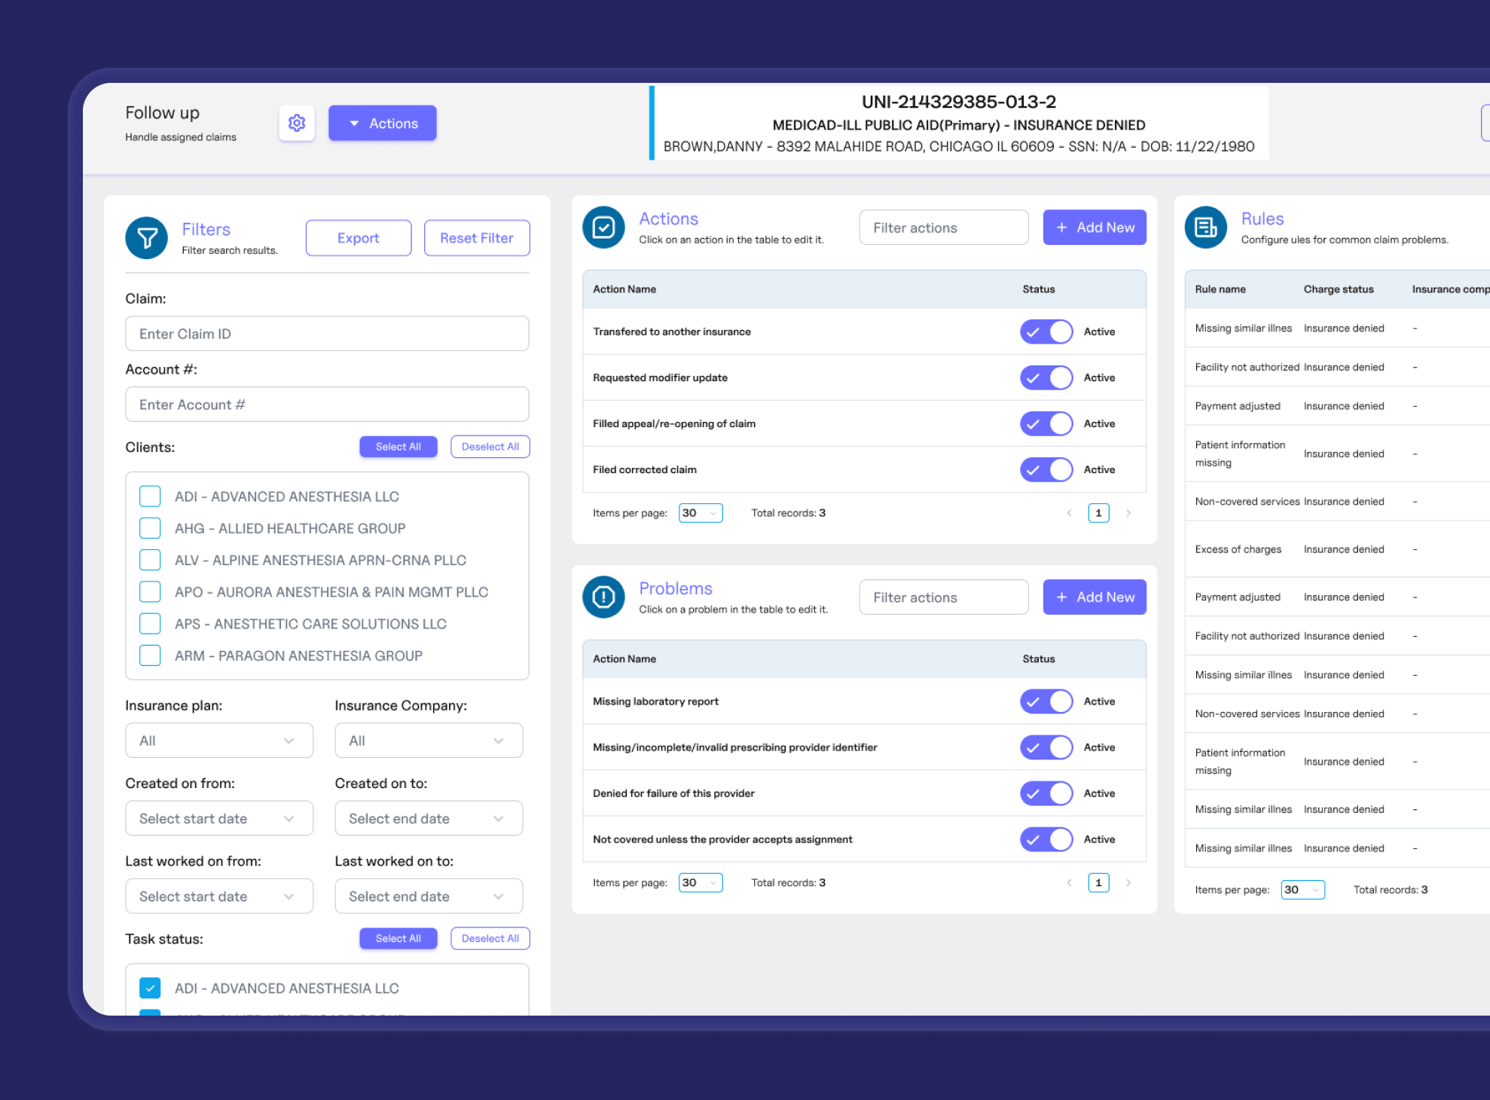Disable the Requested modifier update toggle
The height and width of the screenshot is (1100, 1490).
pos(1046,377)
